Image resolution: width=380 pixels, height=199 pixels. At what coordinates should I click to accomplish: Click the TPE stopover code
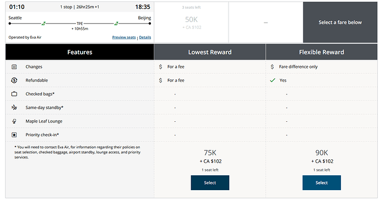click(x=80, y=24)
